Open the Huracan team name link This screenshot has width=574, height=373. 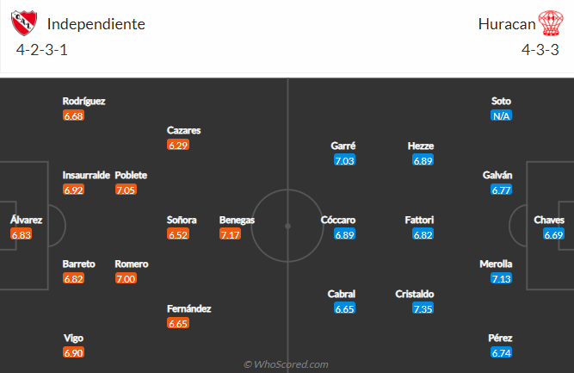[507, 24]
